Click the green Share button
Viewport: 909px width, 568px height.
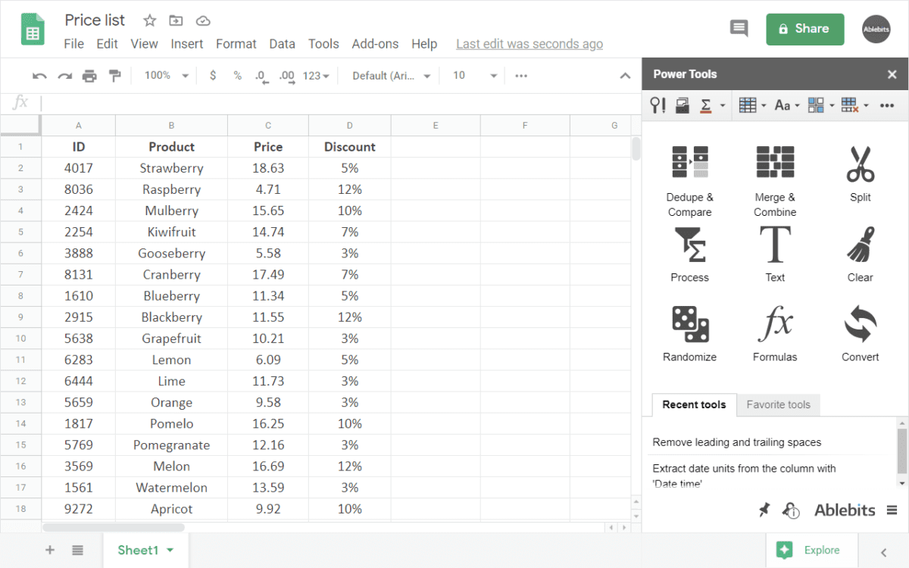(x=804, y=29)
